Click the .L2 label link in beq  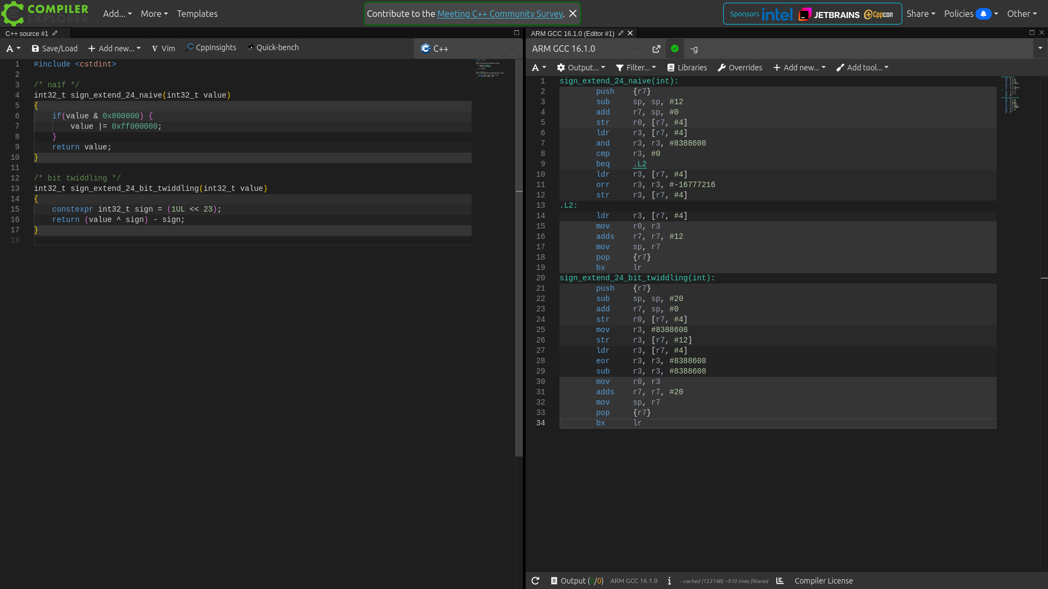[640, 164]
